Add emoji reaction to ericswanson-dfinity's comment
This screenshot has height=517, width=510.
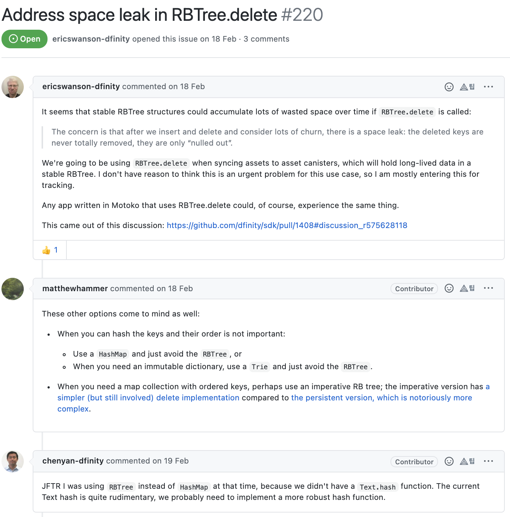[x=449, y=87]
